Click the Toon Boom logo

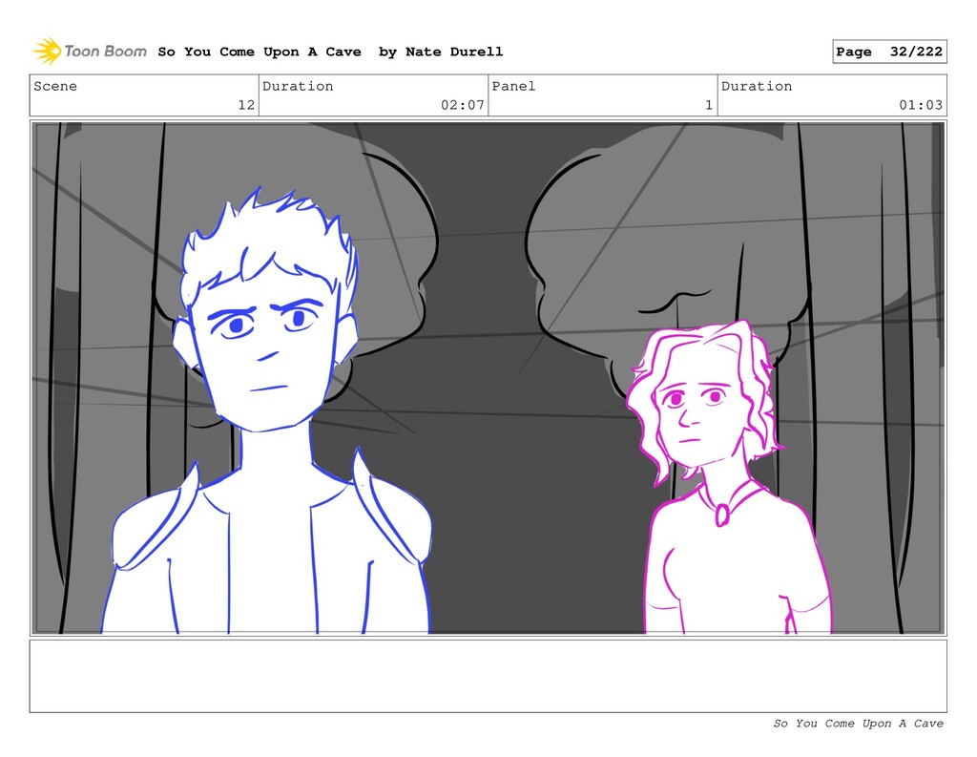click(x=90, y=52)
